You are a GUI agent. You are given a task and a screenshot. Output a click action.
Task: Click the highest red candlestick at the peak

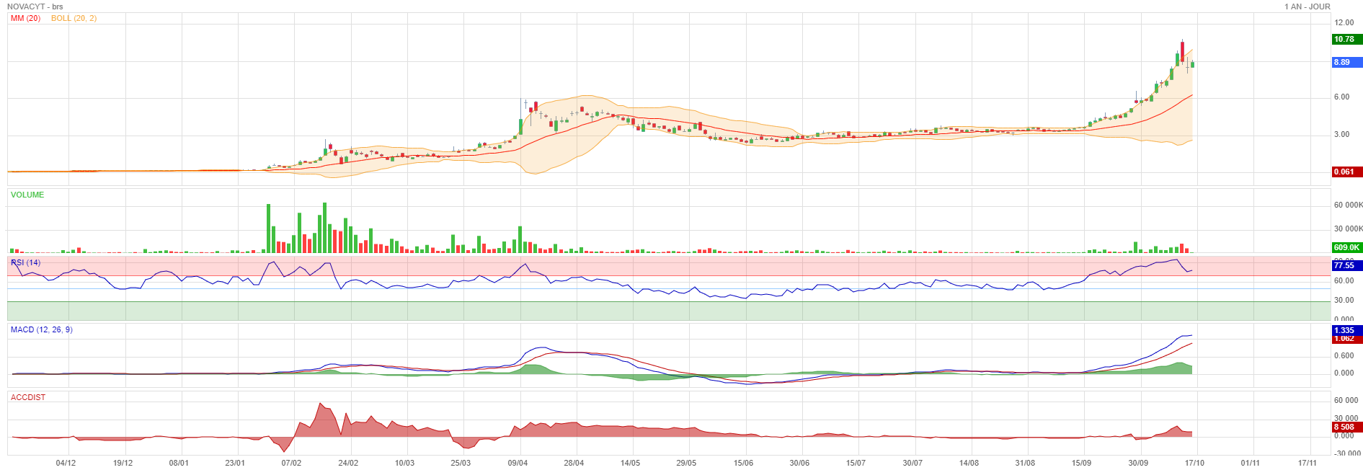[x=1182, y=50]
